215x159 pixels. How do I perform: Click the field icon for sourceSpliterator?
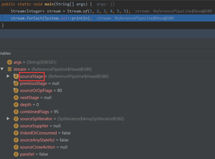point(16,119)
